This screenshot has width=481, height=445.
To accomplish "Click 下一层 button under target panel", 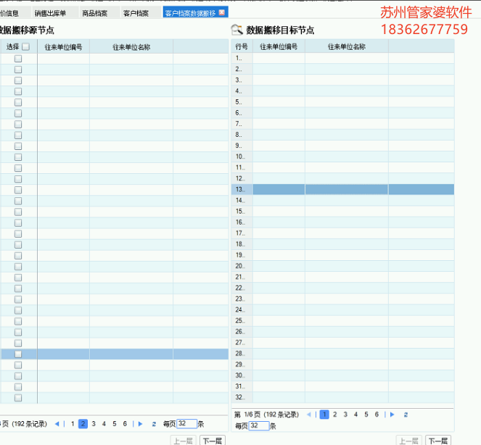I will click(437, 440).
